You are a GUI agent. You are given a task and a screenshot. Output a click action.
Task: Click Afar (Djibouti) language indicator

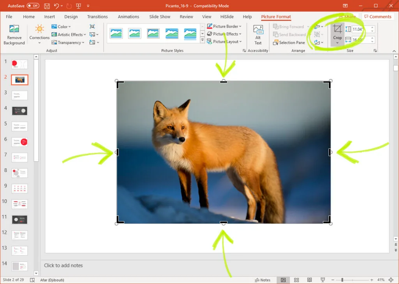coord(52,280)
